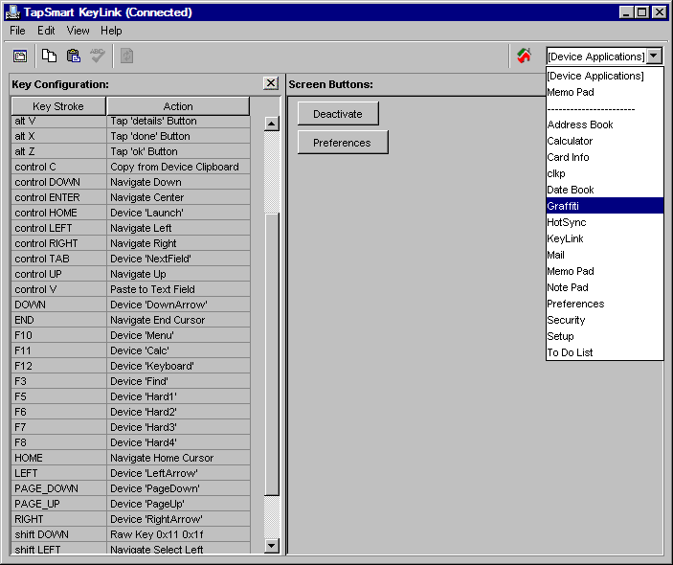673x565 pixels.
Task: Click the key list scroll up arrow
Action: coord(271,124)
